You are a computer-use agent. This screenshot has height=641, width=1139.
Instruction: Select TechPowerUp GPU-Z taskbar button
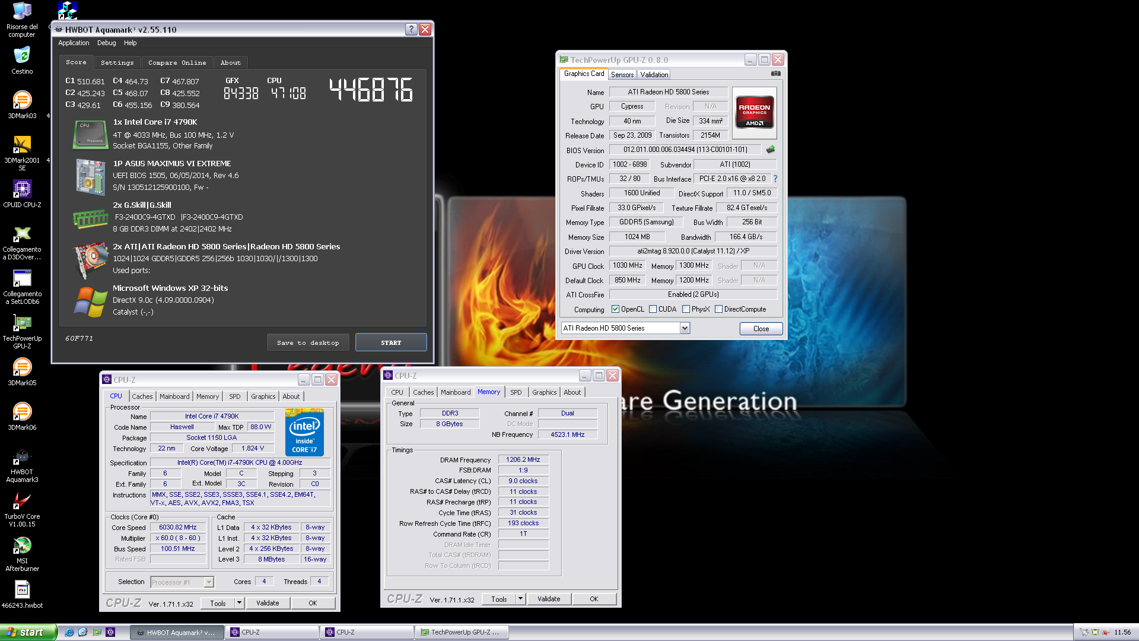pyautogui.click(x=462, y=632)
